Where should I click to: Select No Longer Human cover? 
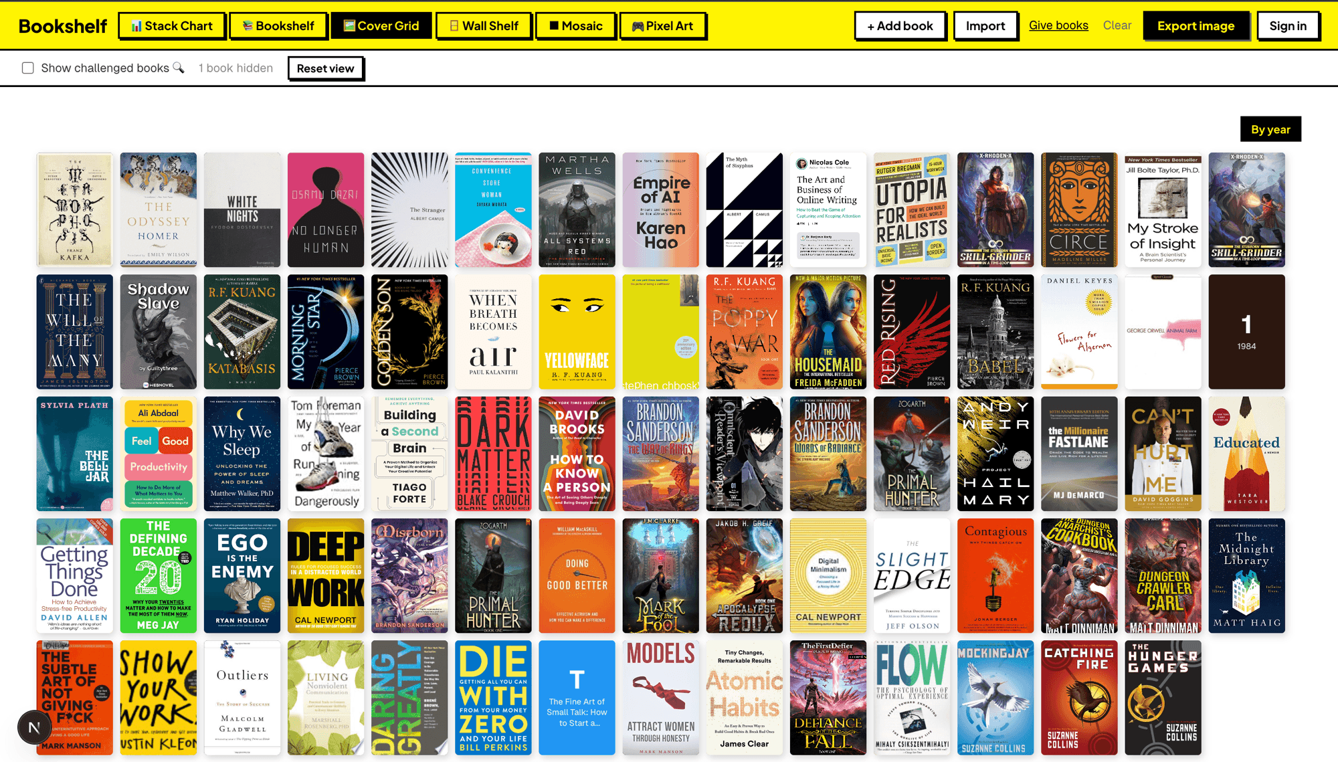pyautogui.click(x=326, y=210)
